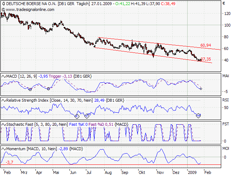Click the MACD indicator line icon
The width and height of the screenshot is (234, 175).
pyautogui.click(x=4, y=76)
